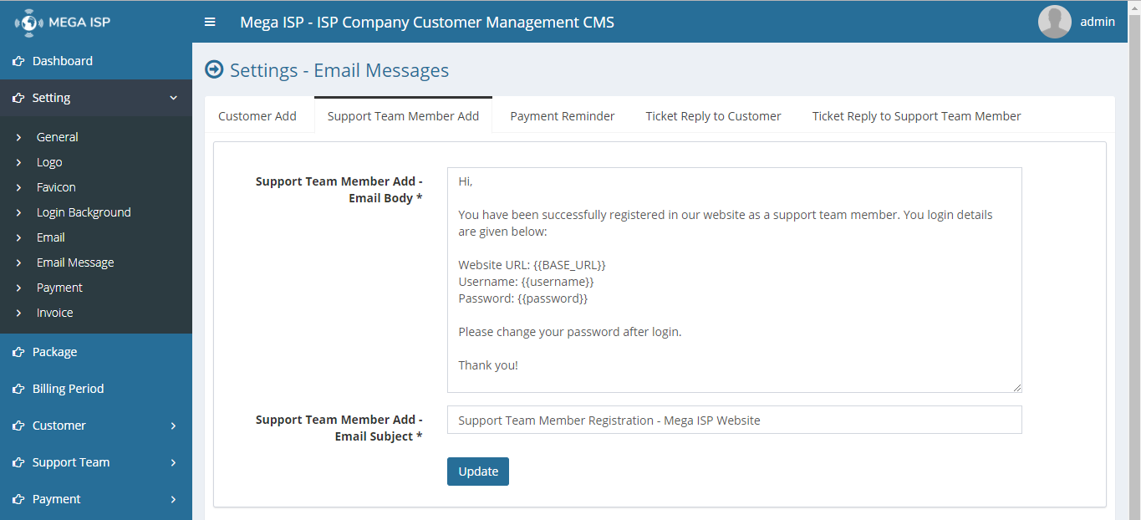Viewport: 1141px width, 520px height.
Task: Click the arrow icon beside Settings heading
Action: pos(214,70)
